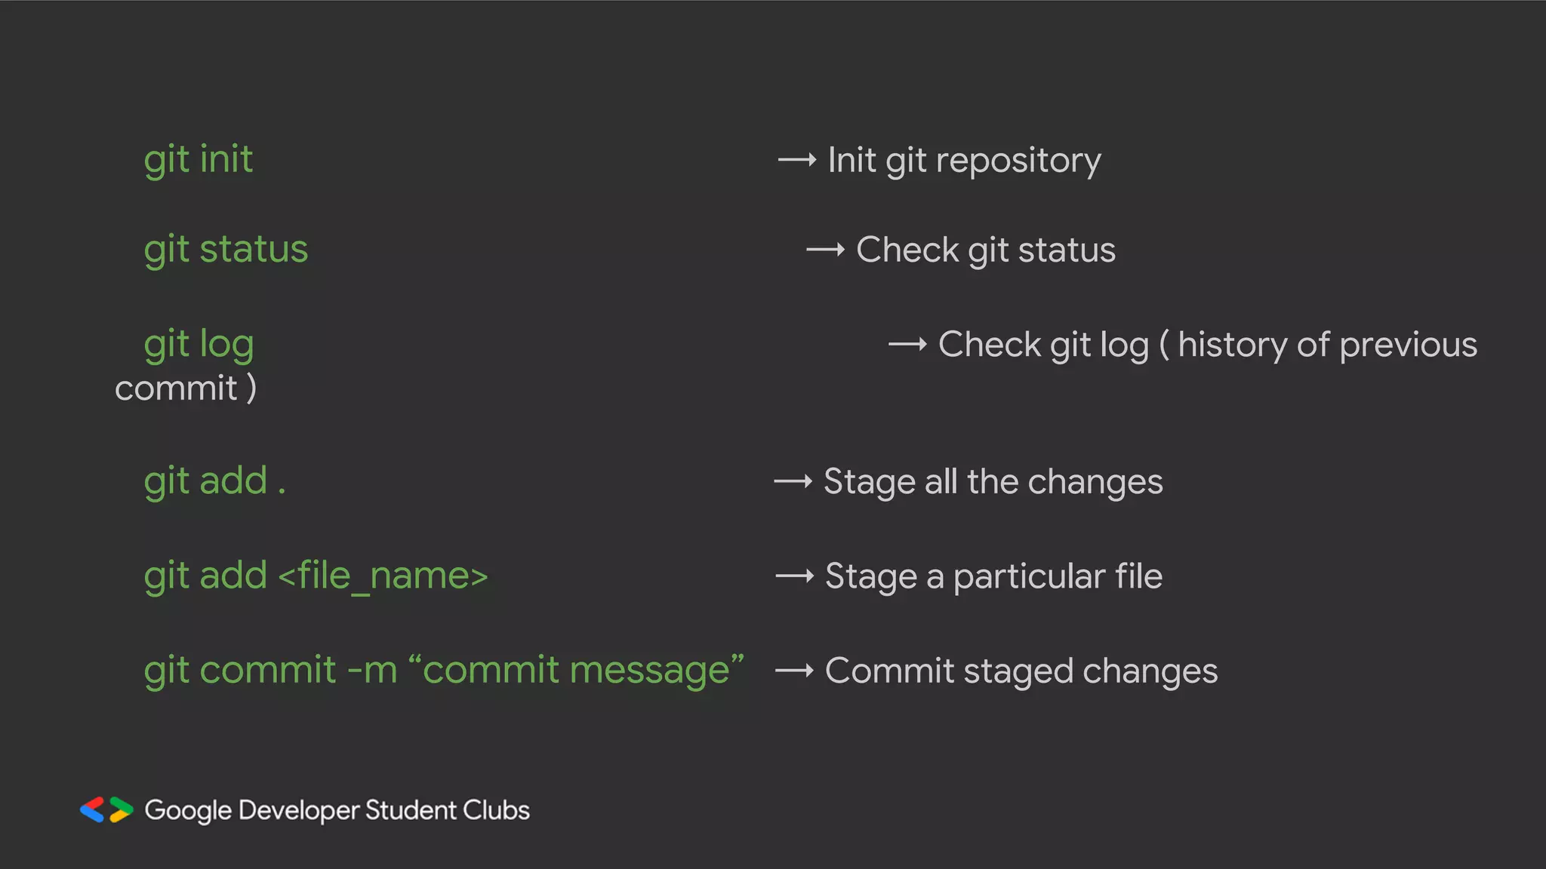This screenshot has width=1546, height=869.
Task: Select the git add <file_name> command
Action: [x=316, y=576]
